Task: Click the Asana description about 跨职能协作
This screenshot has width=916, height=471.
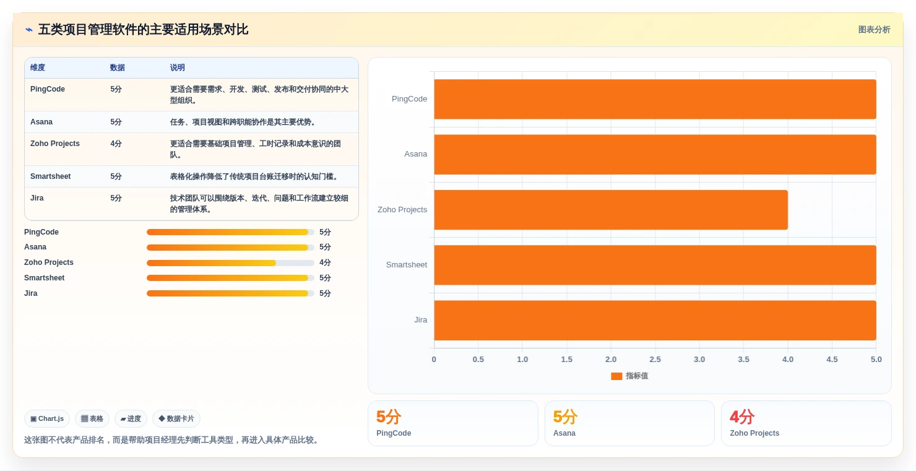Action: [243, 122]
